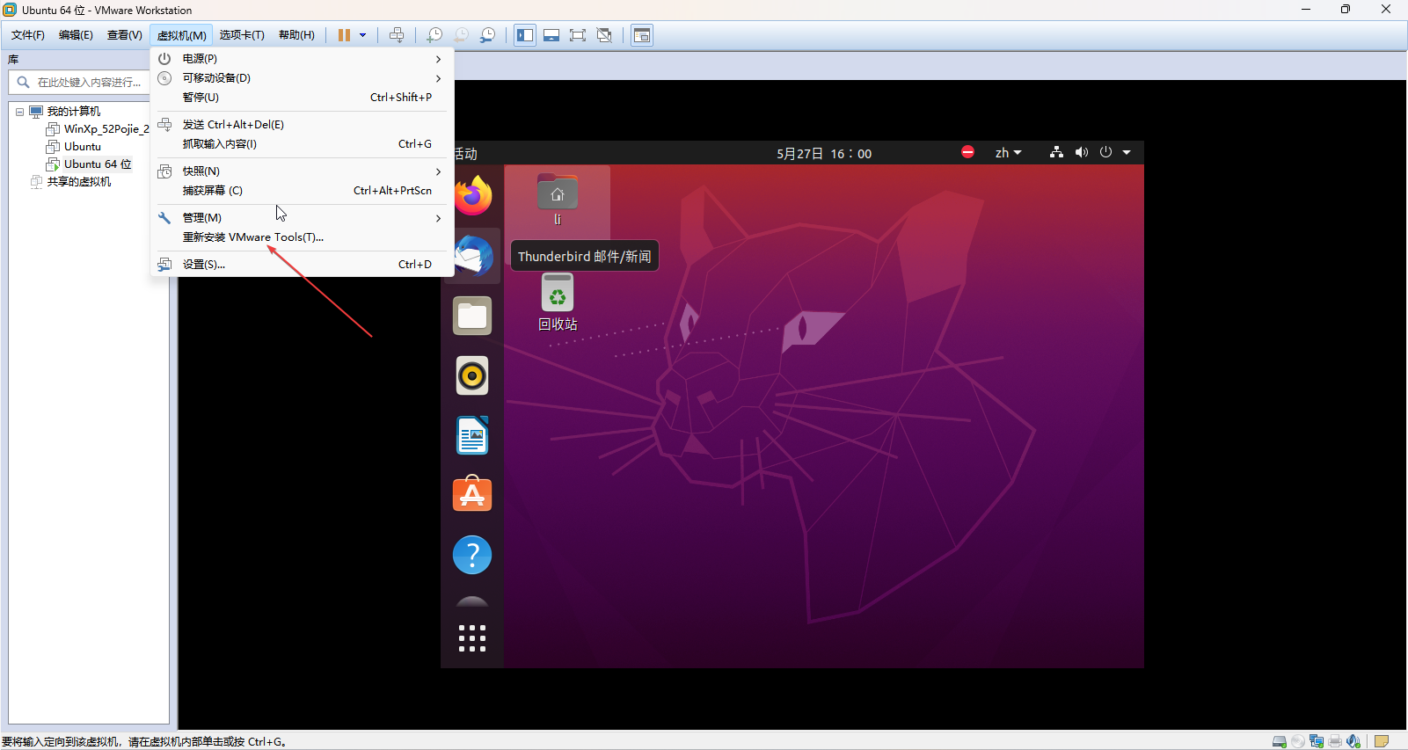Click the hard disk status bar icon
The image size is (1408, 750).
click(x=1280, y=741)
